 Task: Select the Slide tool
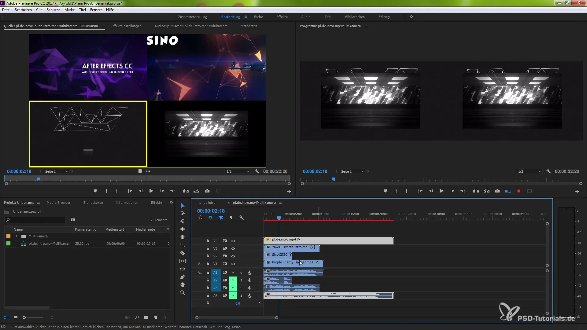183,269
